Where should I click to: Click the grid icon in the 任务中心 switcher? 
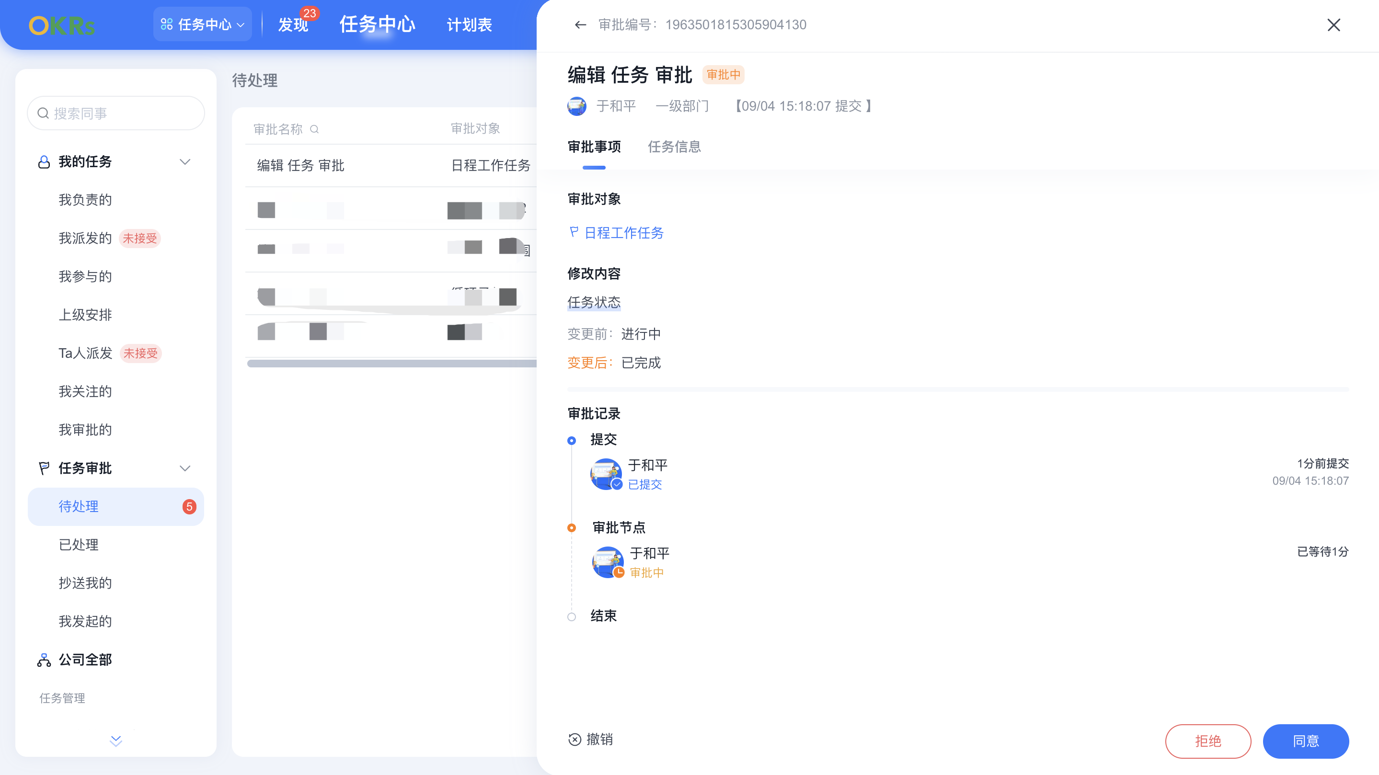coord(166,24)
